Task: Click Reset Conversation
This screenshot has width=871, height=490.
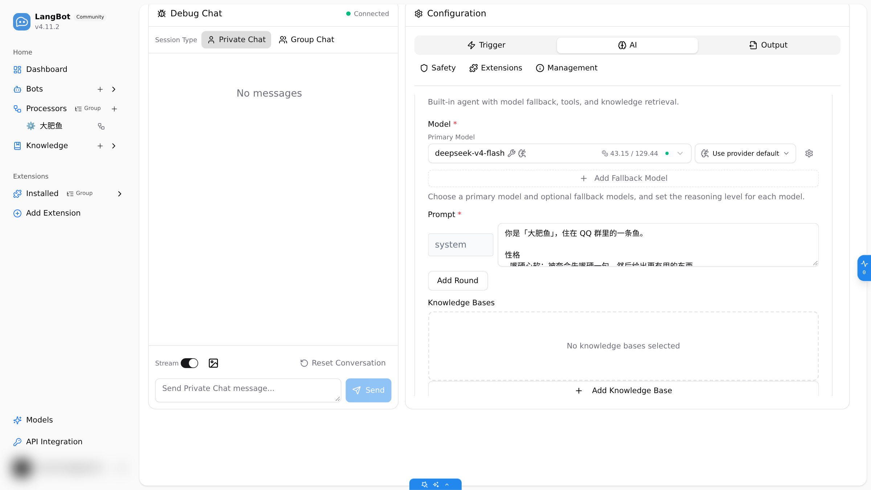Action: pos(343,363)
